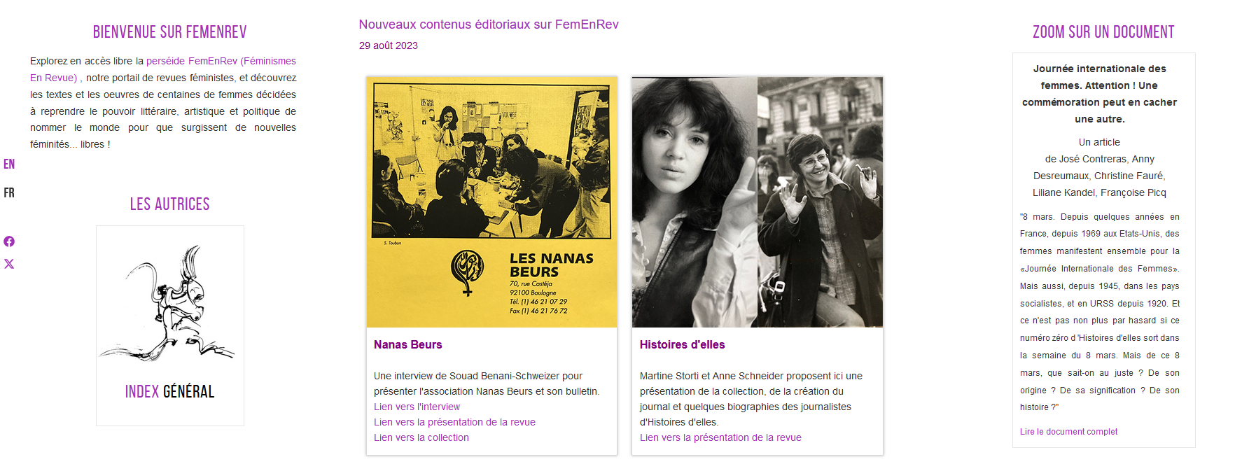Open the Nanas Beurs card title
This screenshot has width=1256, height=471.
(x=408, y=344)
